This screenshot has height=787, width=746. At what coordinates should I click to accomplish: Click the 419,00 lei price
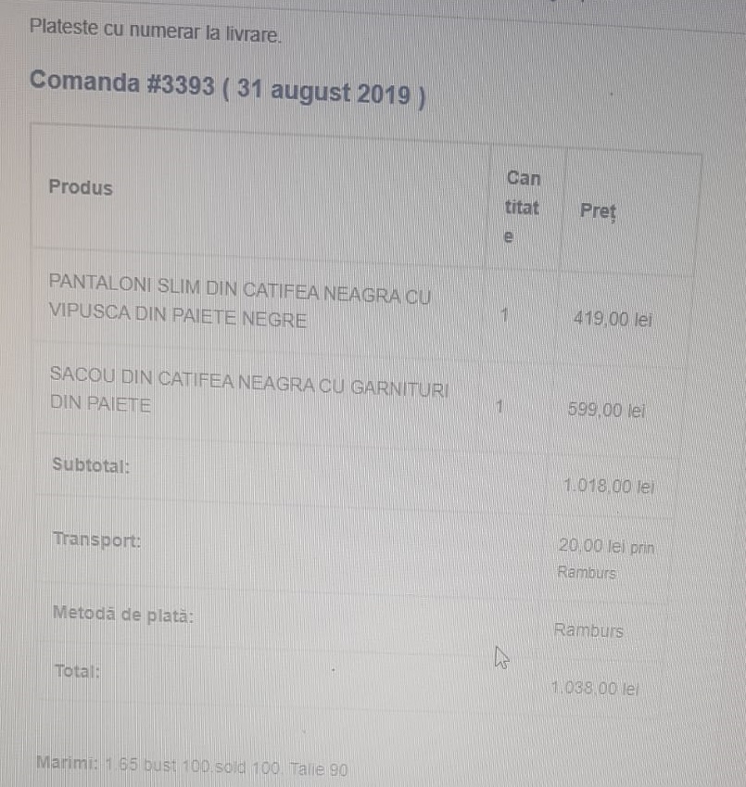[613, 319]
